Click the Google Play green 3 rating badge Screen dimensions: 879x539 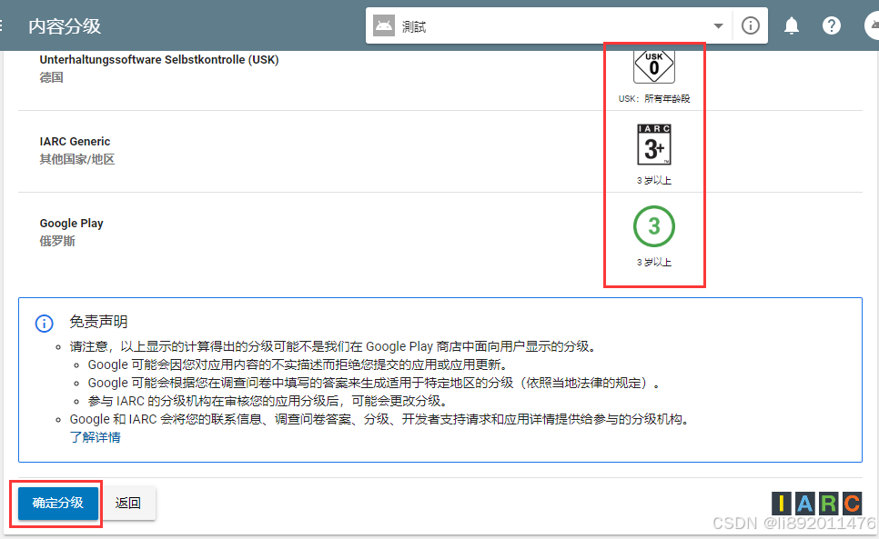tap(653, 226)
